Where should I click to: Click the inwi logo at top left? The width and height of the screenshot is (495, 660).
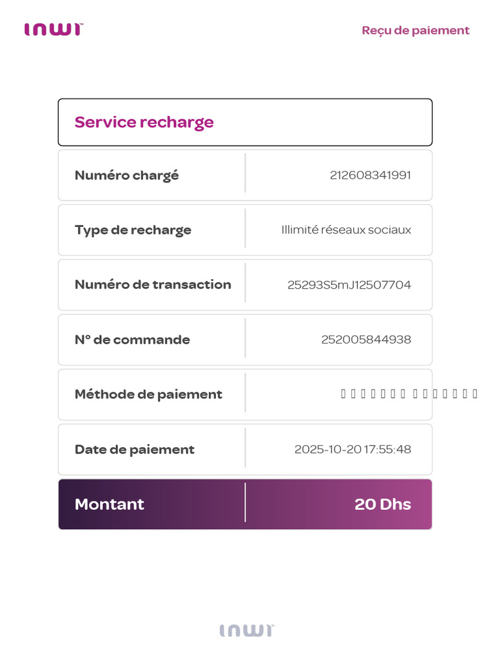pyautogui.click(x=54, y=30)
